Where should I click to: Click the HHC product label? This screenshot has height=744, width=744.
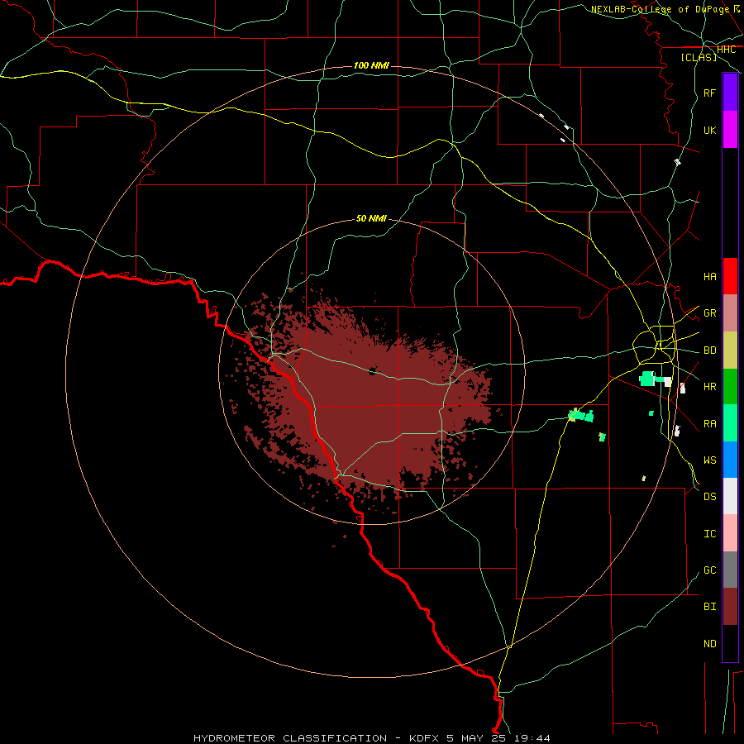(726, 50)
